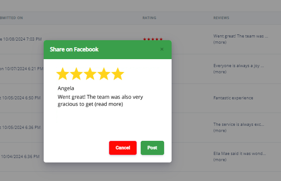This screenshot has height=181, width=281.
Task: Click the Share on Facebook title
Action: coord(74,49)
